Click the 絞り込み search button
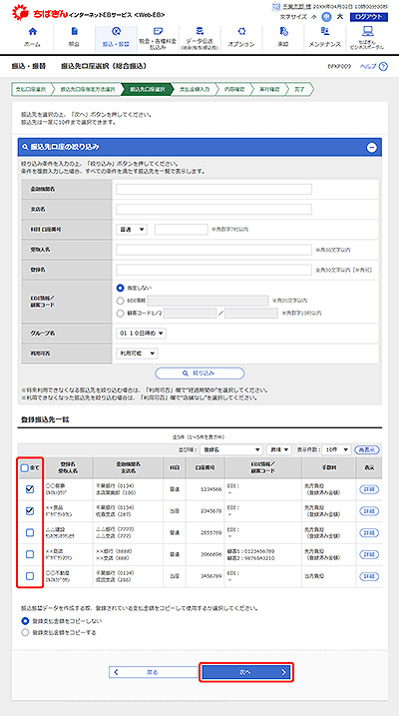Viewport: 399px width, 716px height. [x=199, y=373]
